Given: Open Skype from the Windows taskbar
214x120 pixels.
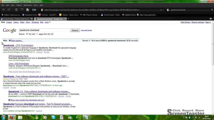Looking at the screenshot, I should click(53, 117).
